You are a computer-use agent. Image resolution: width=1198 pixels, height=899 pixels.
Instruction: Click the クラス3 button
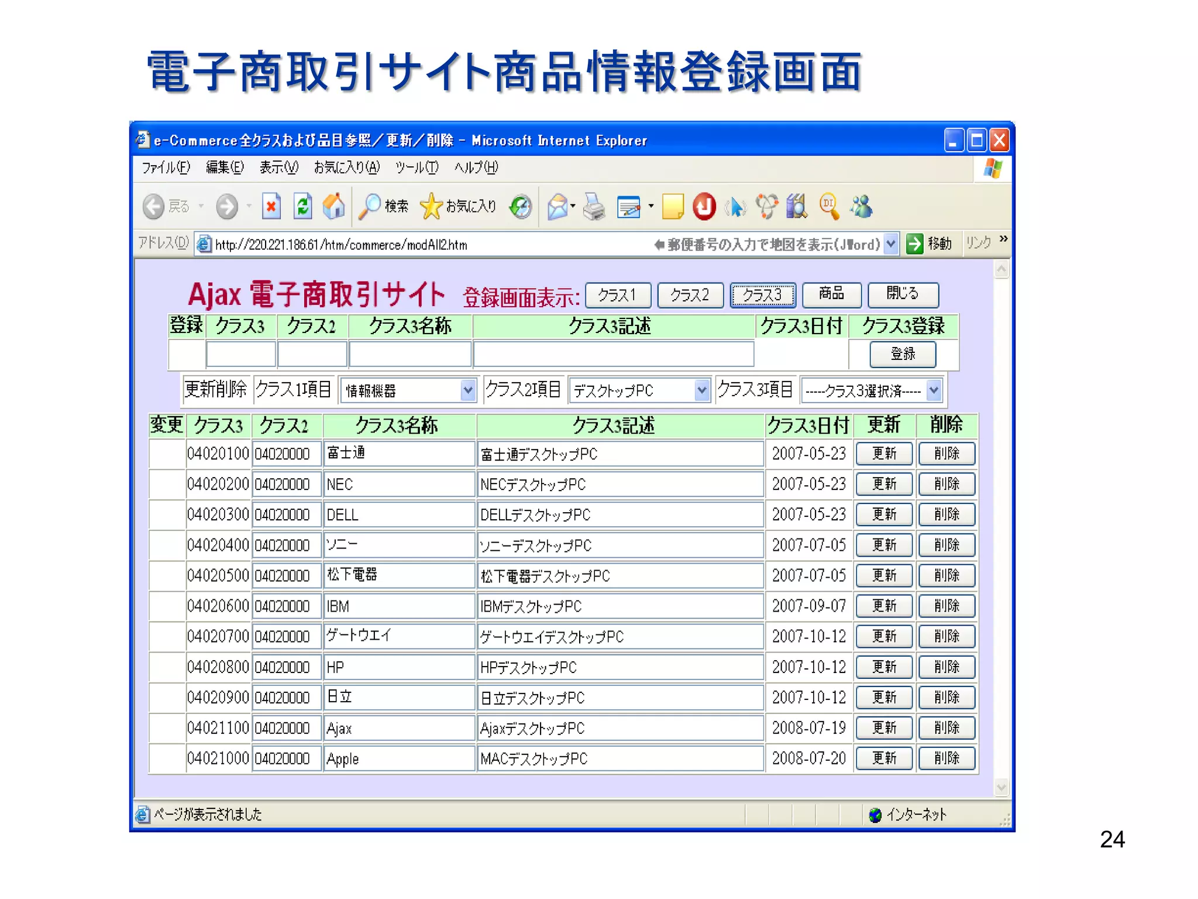pyautogui.click(x=763, y=295)
